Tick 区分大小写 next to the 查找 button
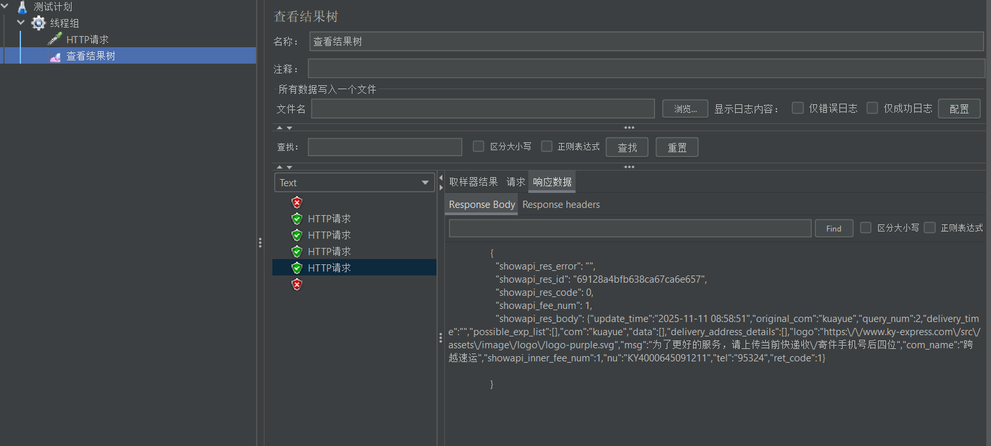This screenshot has width=991, height=446. [478, 146]
